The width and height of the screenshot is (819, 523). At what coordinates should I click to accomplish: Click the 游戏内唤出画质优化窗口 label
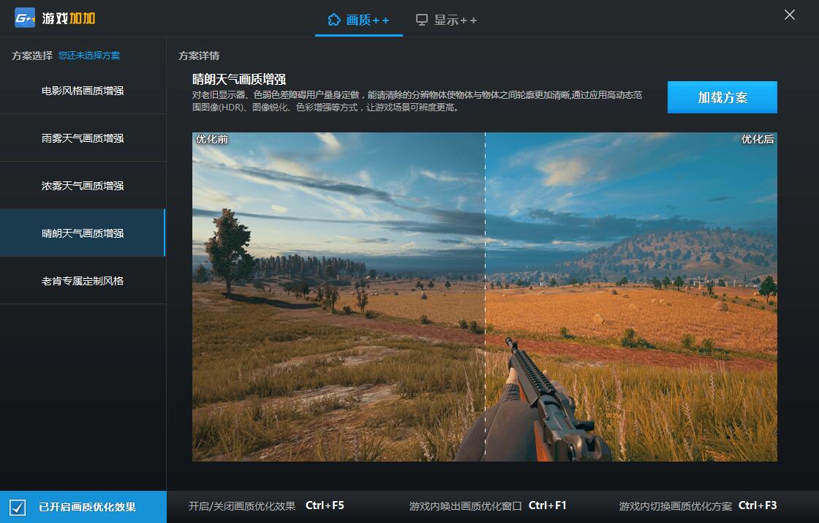pos(465,505)
